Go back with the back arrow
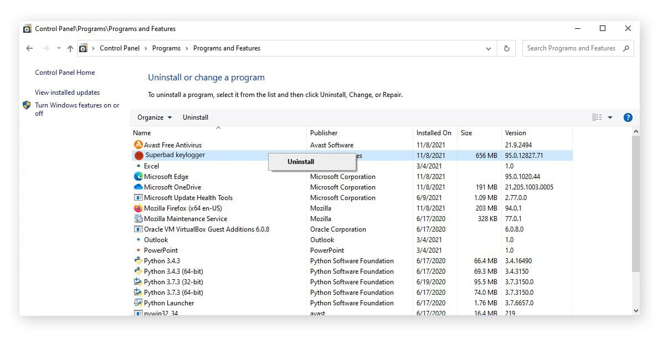The image size is (663, 338). point(29,48)
